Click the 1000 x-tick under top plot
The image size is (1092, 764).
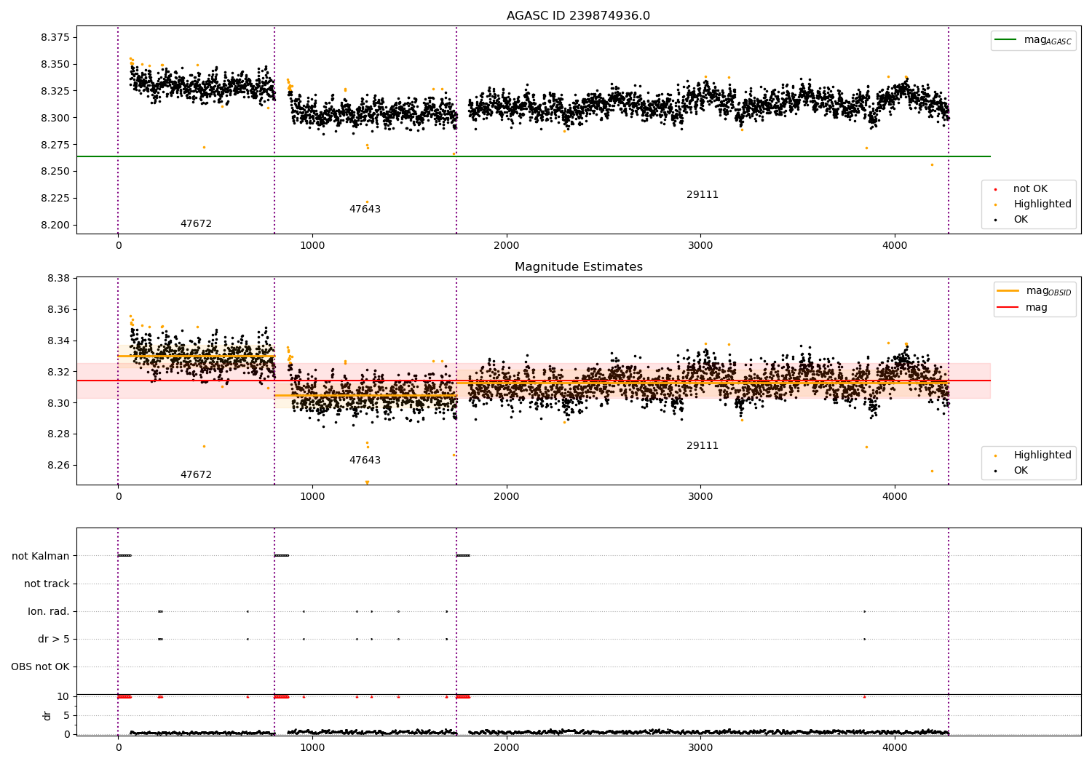point(312,246)
